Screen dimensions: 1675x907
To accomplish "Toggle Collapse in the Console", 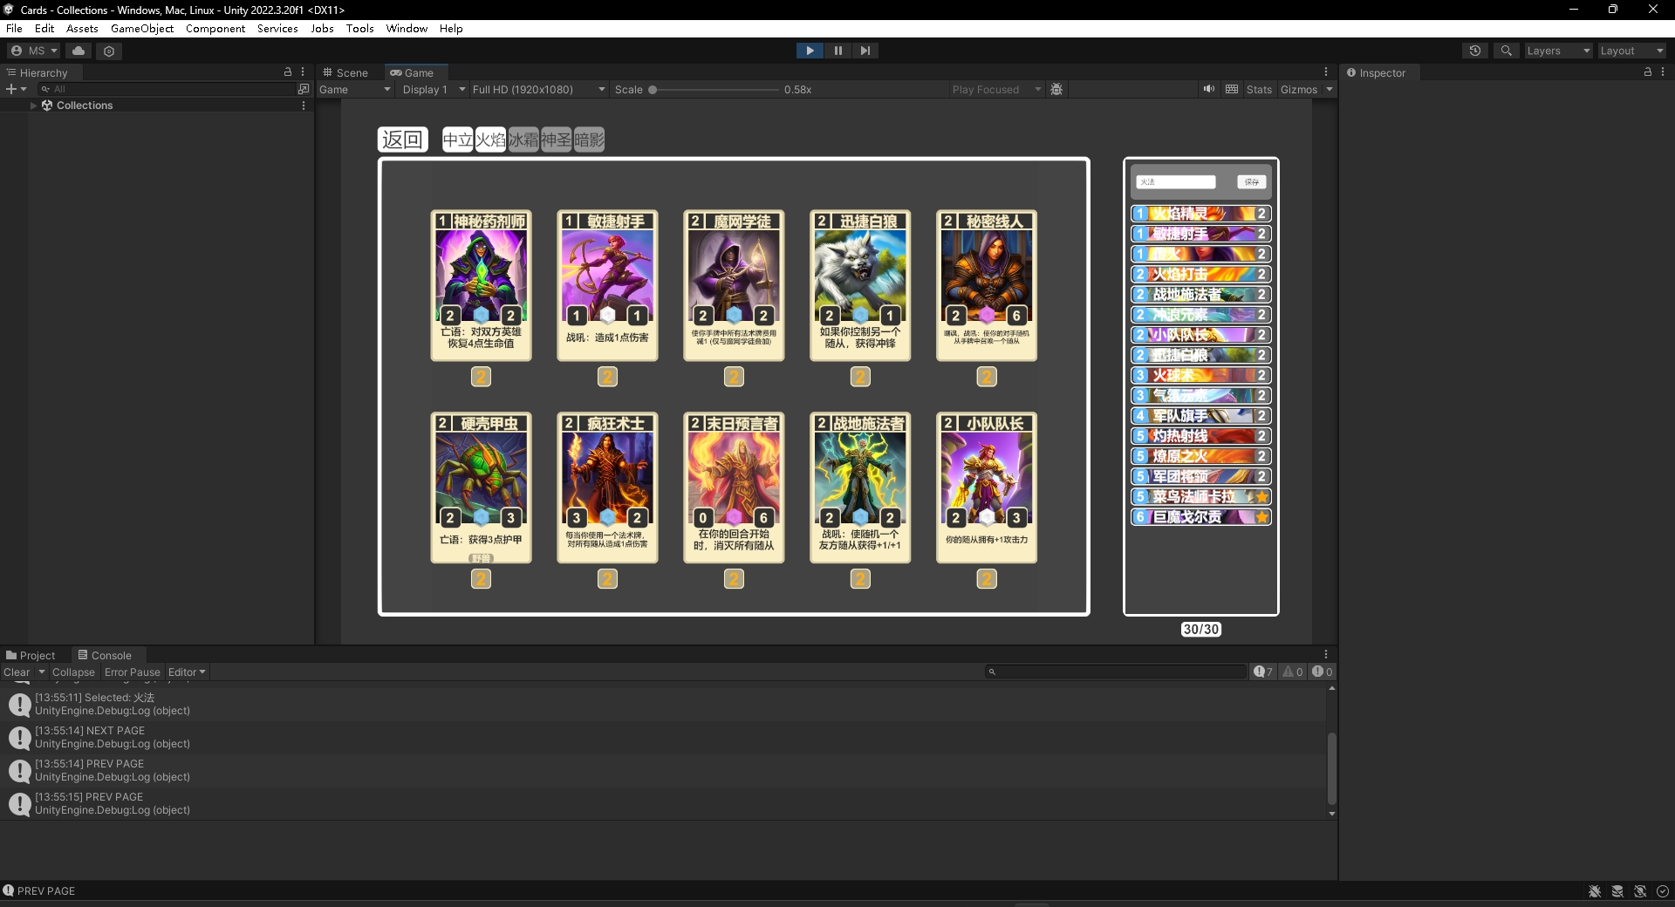I will (73, 672).
